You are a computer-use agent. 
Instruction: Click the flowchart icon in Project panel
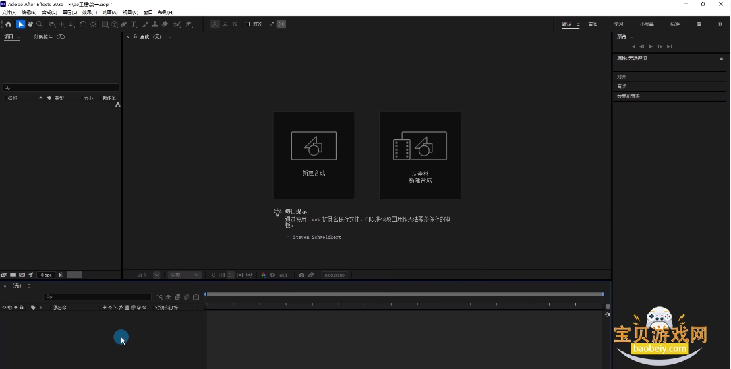point(117,105)
